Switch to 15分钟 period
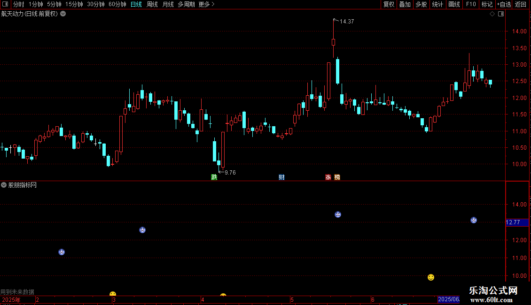Image resolution: width=531 pixels, height=305 pixels. point(74,4)
